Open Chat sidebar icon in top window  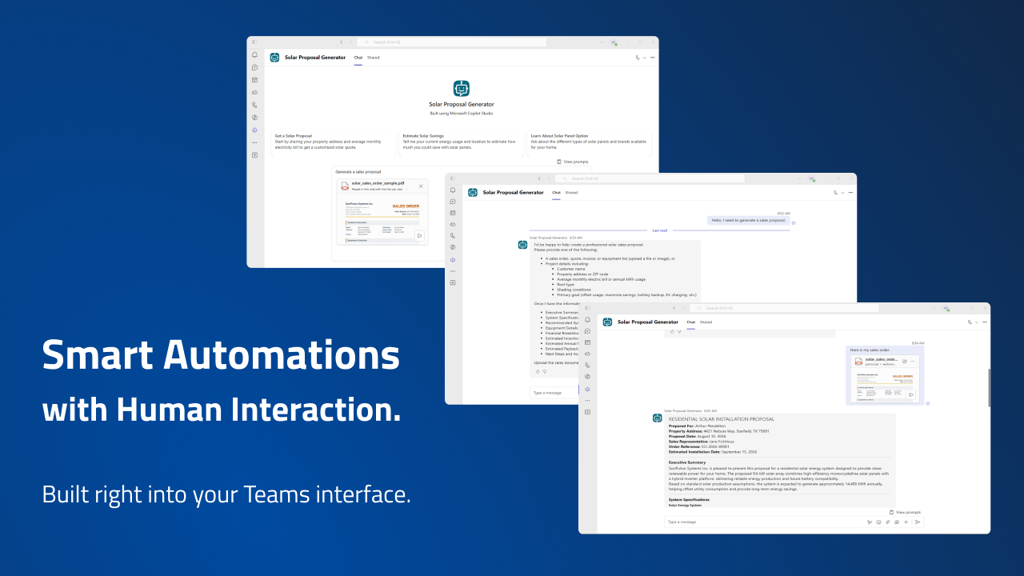point(254,67)
